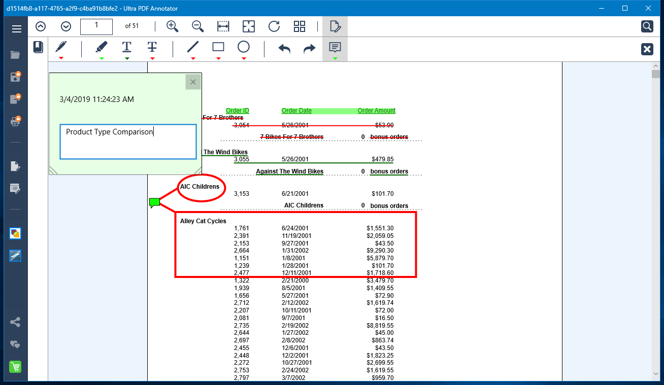Select the highlighter tool

pyautogui.click(x=102, y=48)
